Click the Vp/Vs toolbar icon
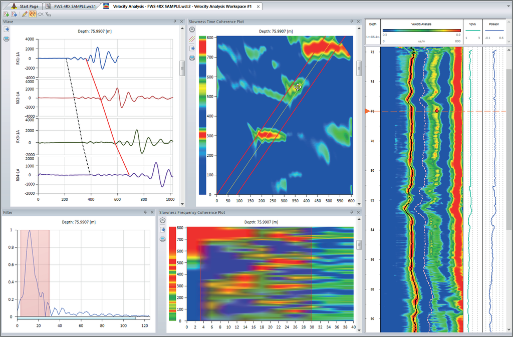The width and height of the screenshot is (513, 337). click(48, 15)
